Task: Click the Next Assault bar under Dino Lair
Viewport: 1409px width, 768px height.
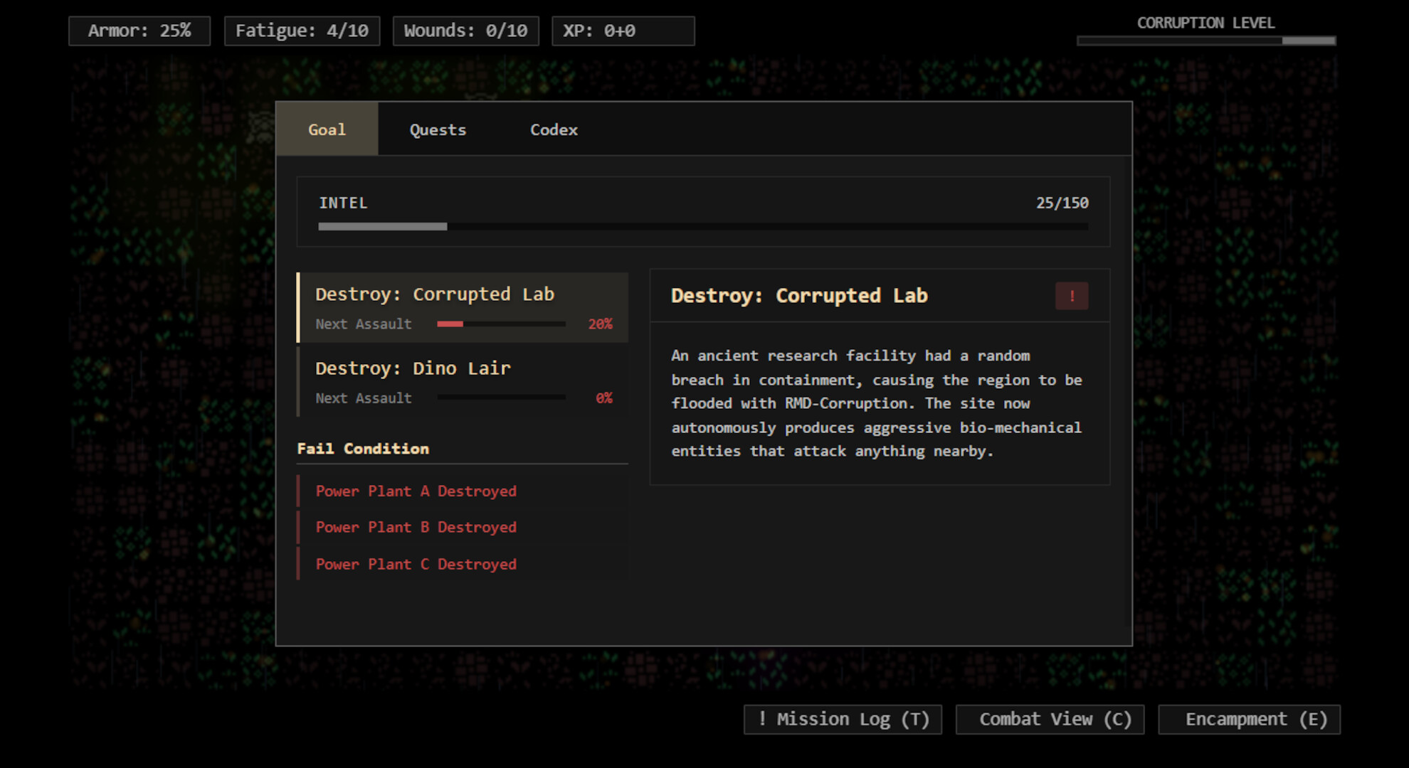Action: point(501,398)
